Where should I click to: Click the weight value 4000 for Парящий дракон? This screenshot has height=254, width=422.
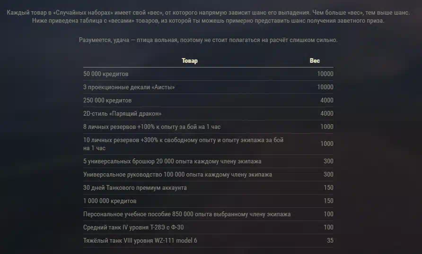pyautogui.click(x=327, y=114)
